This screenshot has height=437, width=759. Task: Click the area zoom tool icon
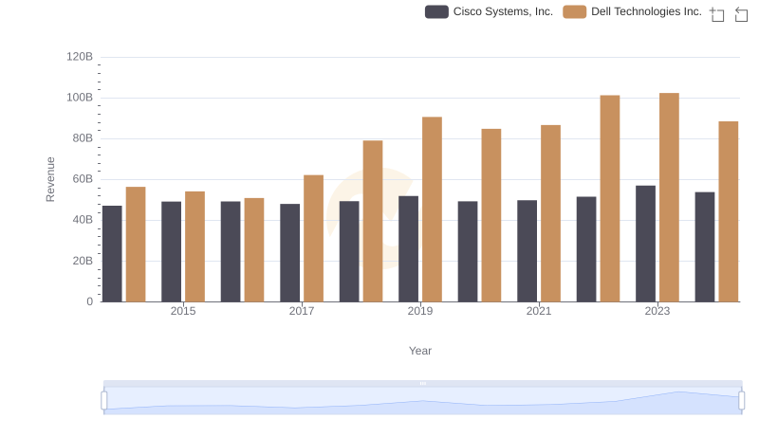[x=717, y=14]
